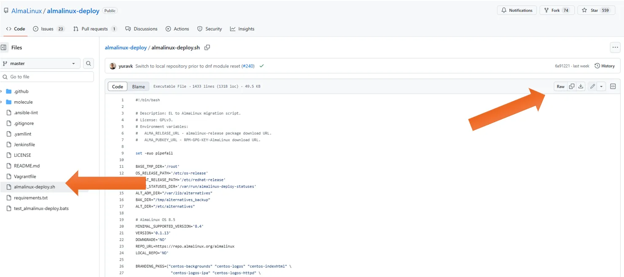The image size is (624, 277).
Task: Copy raw file contents icon
Action: pyautogui.click(x=572, y=86)
